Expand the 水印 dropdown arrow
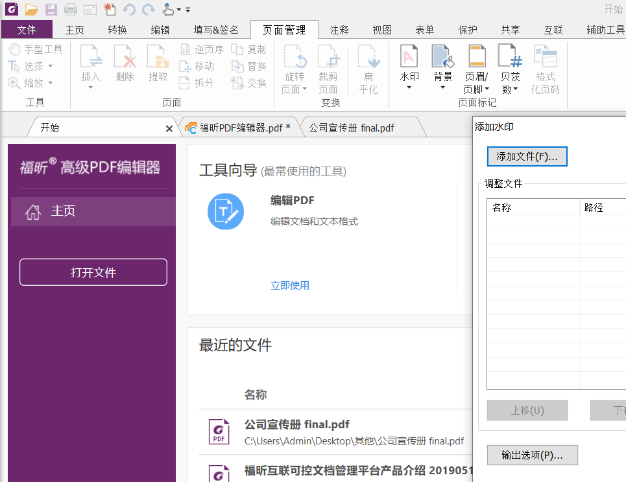 pyautogui.click(x=409, y=87)
